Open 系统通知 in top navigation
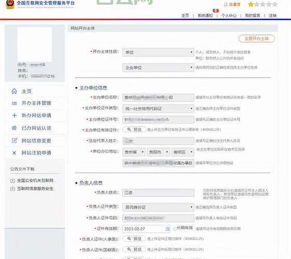 [205, 16]
